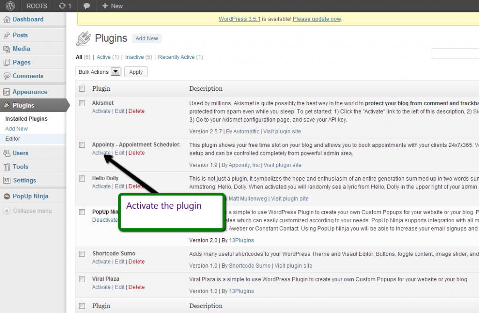Click the plus New icon in admin bar

click(105, 6)
